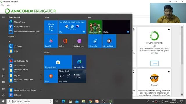This screenshot has height=104, width=186.
Task: Open File menu in Anaconda Navigator
Action: click(x=2, y=5)
